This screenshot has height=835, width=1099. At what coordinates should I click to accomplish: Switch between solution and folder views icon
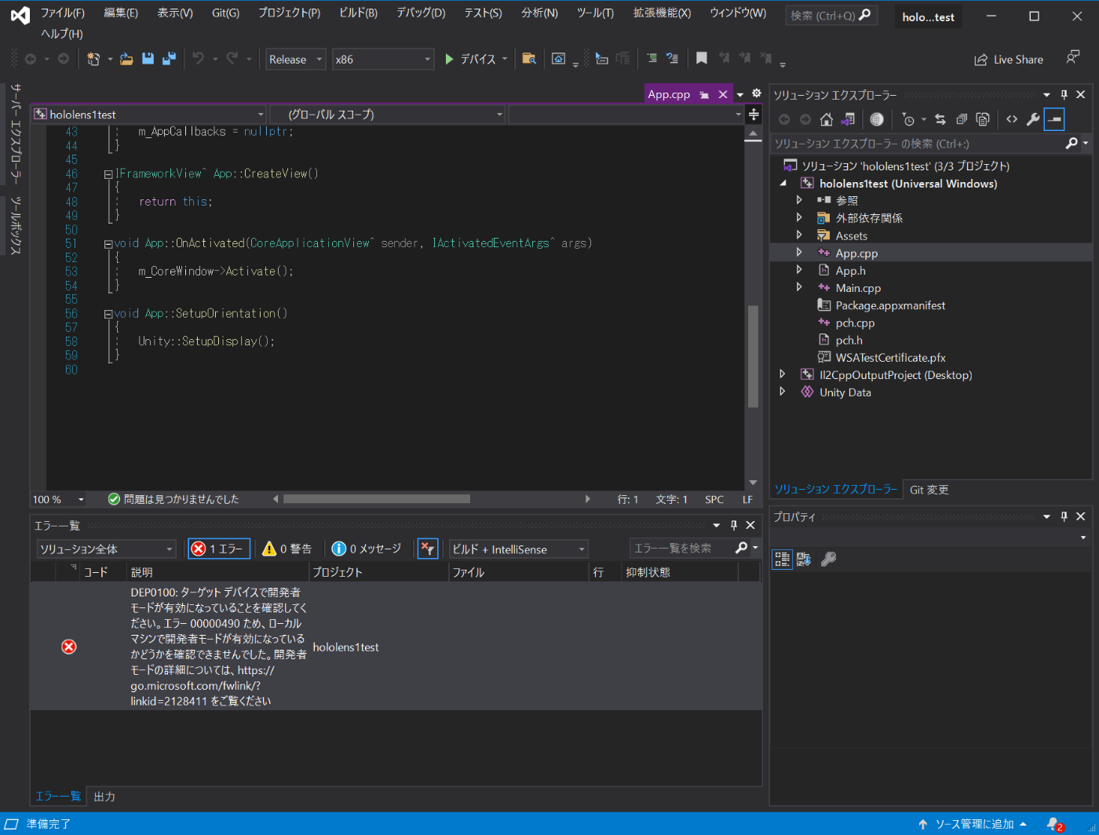click(848, 119)
